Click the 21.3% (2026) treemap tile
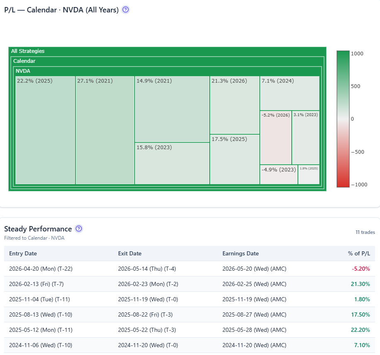Image resolution: width=380 pixels, height=355 pixels. coord(235,105)
